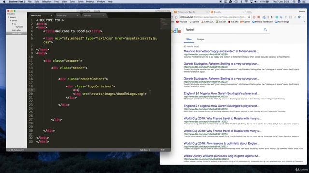Bookmark this page with the star icon

click(249, 17)
